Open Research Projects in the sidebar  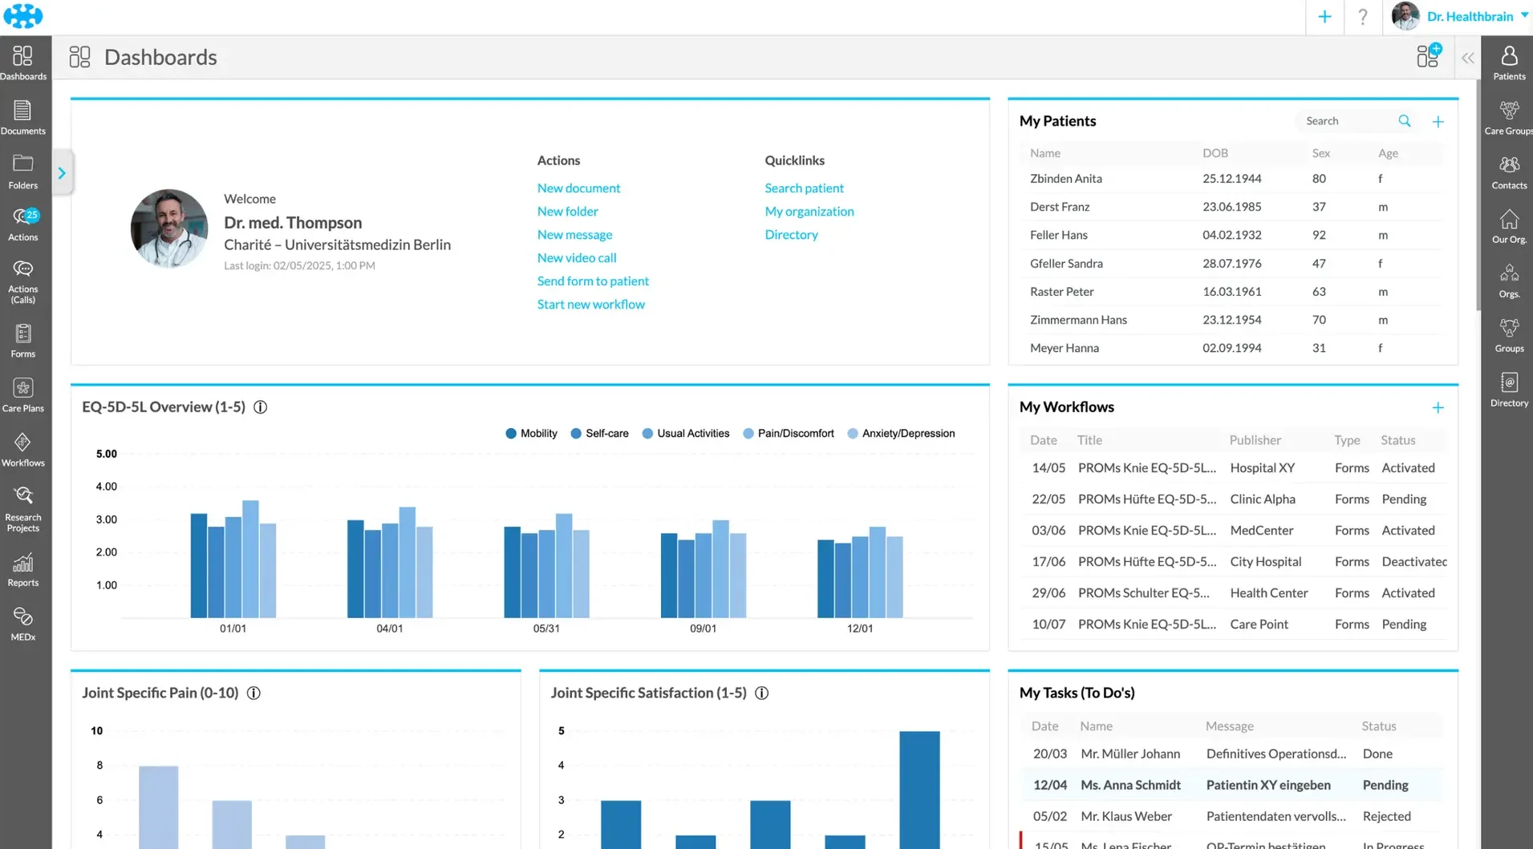23,509
